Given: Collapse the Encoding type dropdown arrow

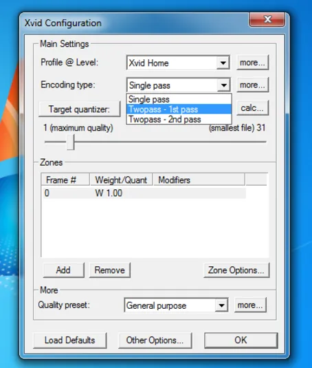Looking at the screenshot, I should 223,85.
